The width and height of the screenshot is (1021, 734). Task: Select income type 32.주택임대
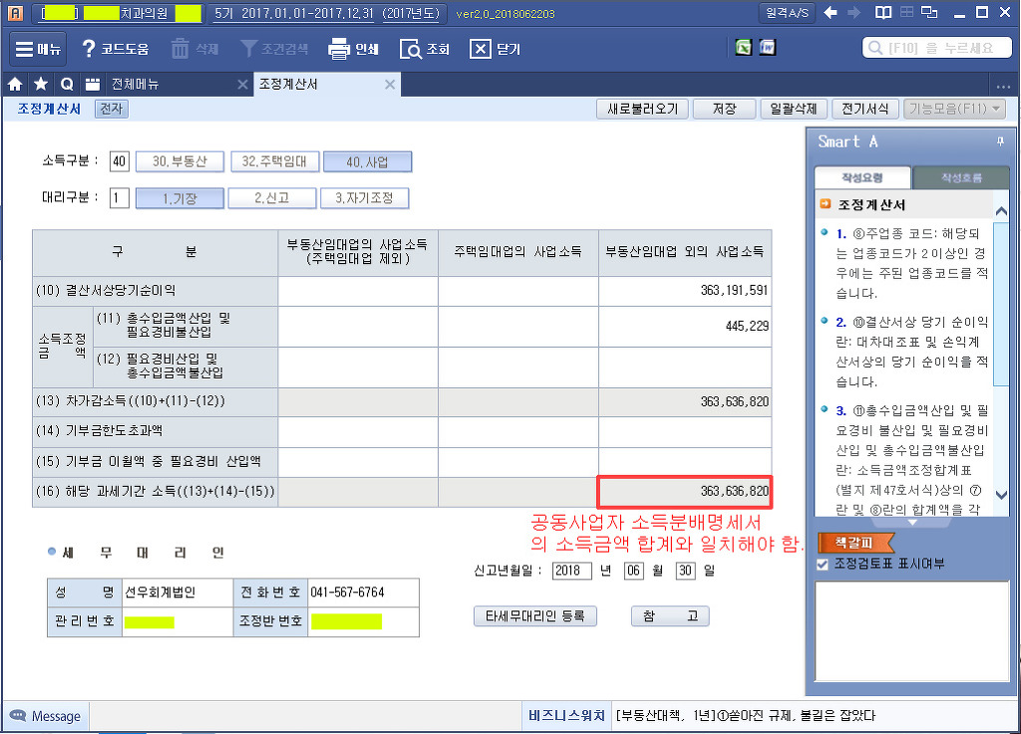(274, 161)
